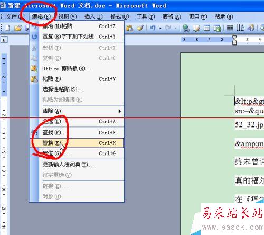Click the disabled 复制(C) menu entry

click(x=77, y=58)
